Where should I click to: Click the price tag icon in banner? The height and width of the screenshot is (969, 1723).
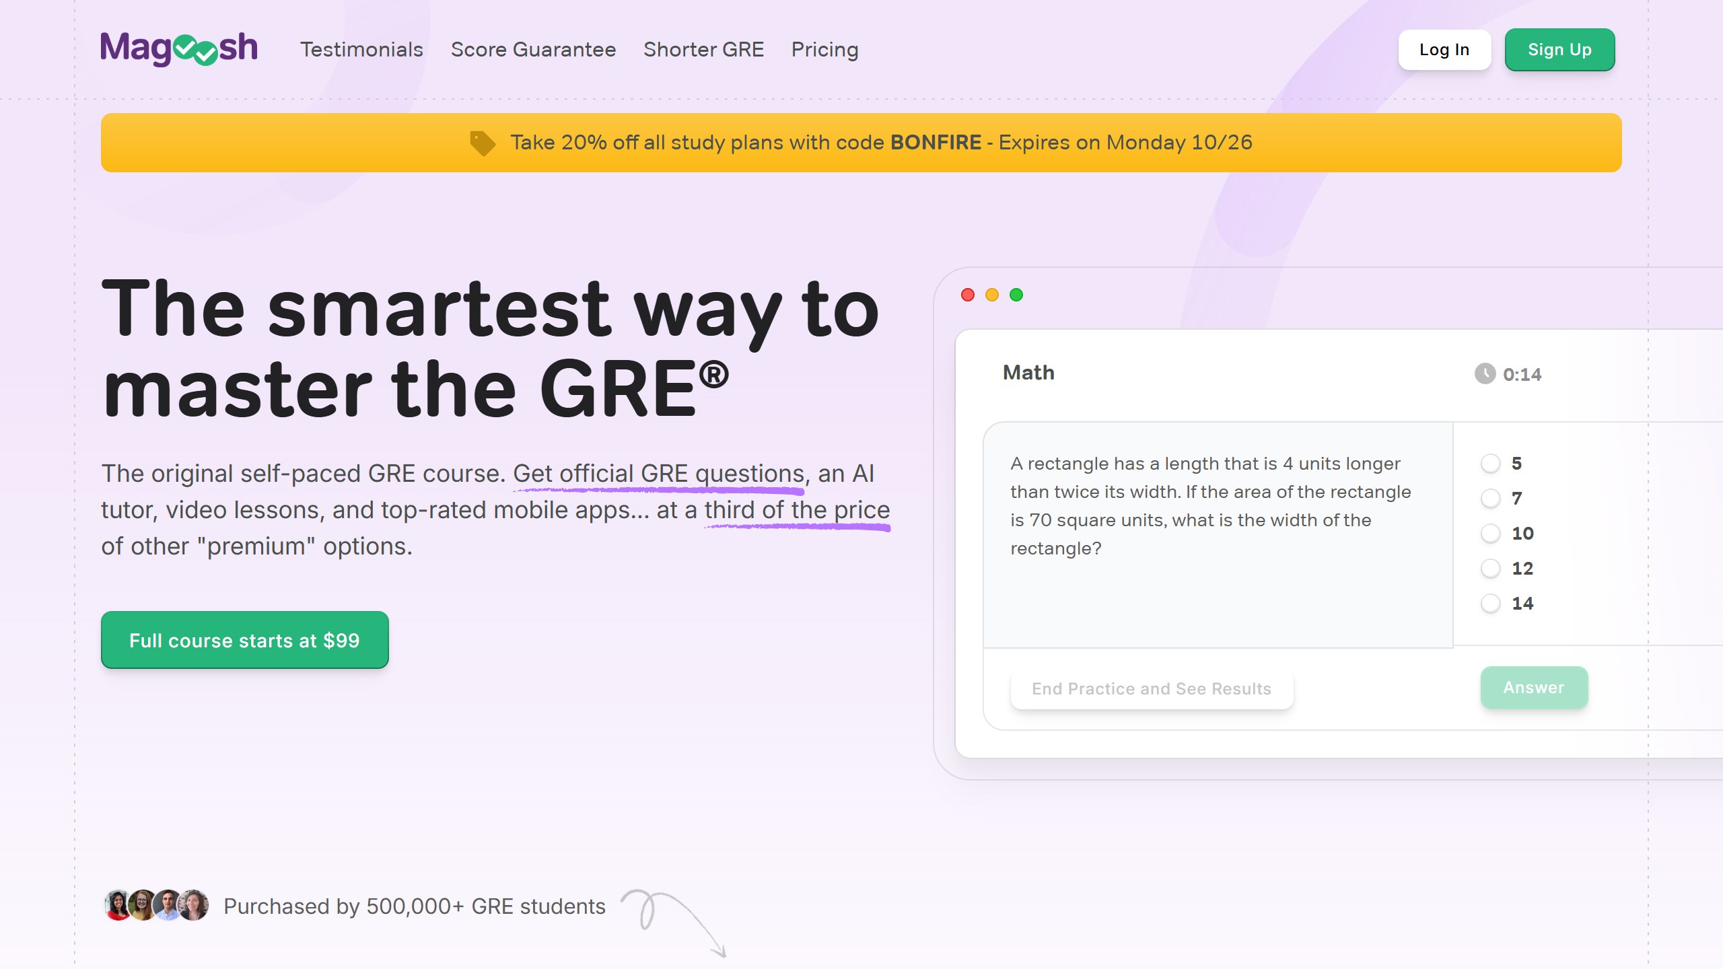click(x=482, y=143)
